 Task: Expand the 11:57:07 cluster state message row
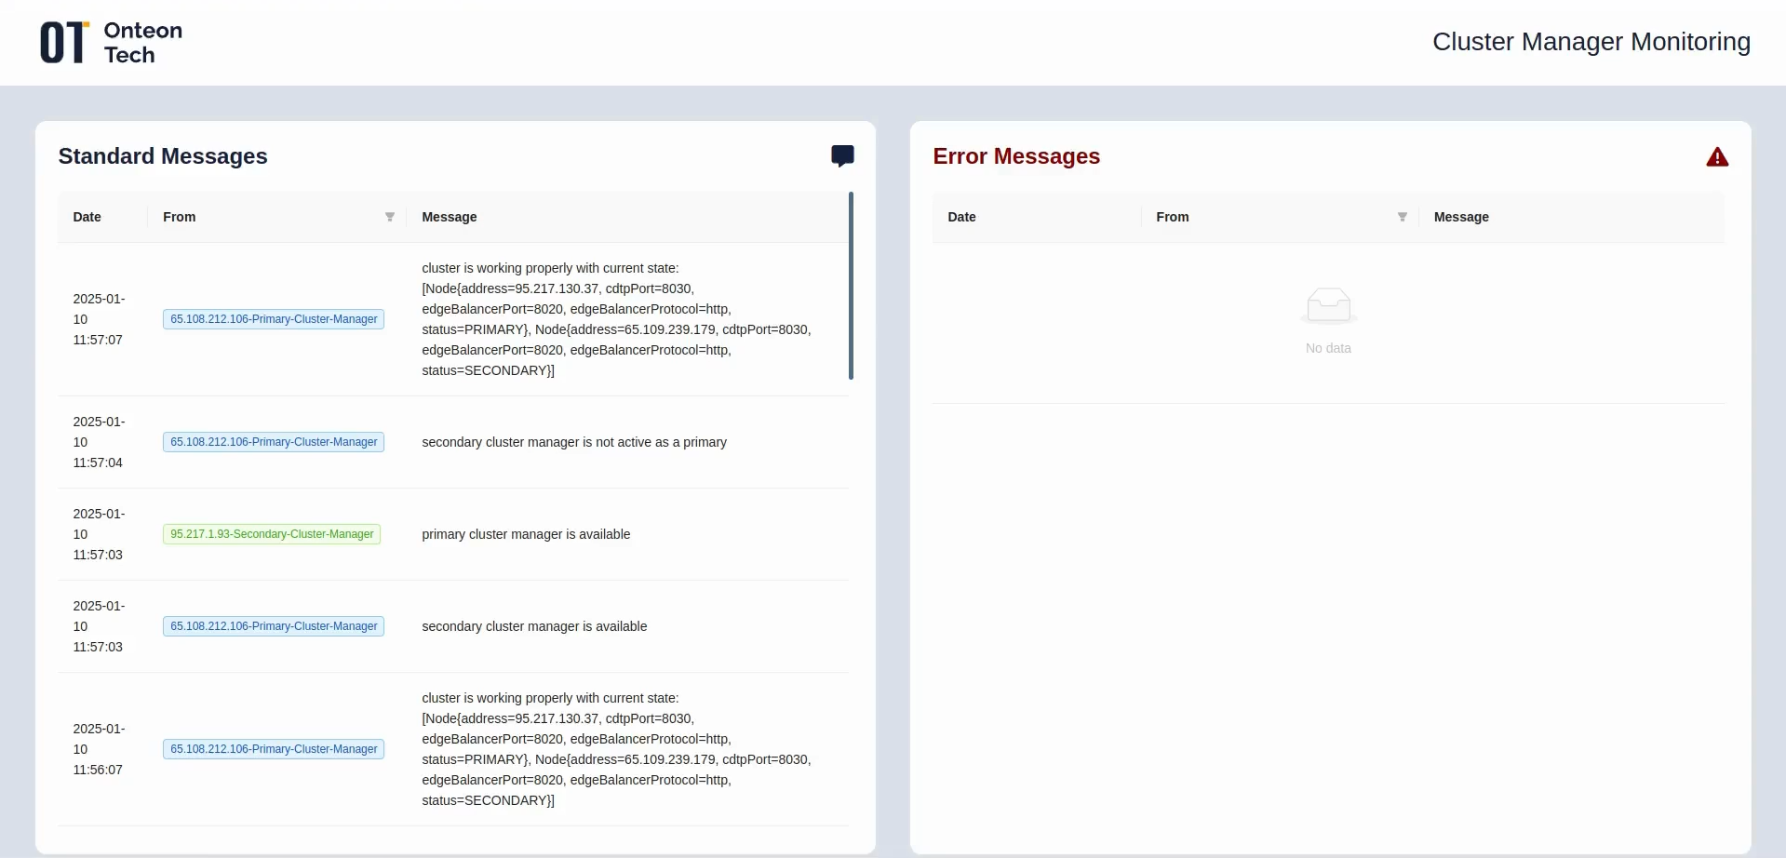[615, 319]
